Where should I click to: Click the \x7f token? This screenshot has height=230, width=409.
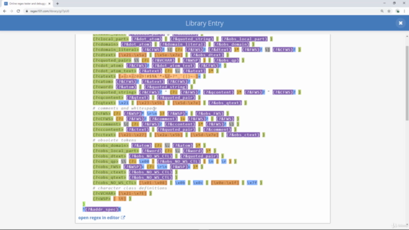[x=252, y=183]
